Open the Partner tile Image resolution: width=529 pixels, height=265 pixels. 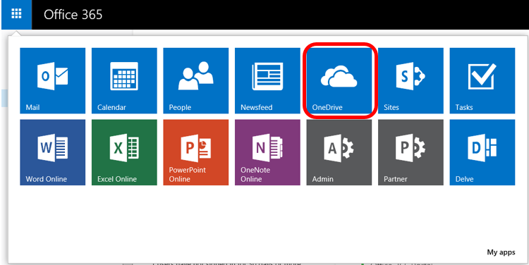tap(411, 152)
